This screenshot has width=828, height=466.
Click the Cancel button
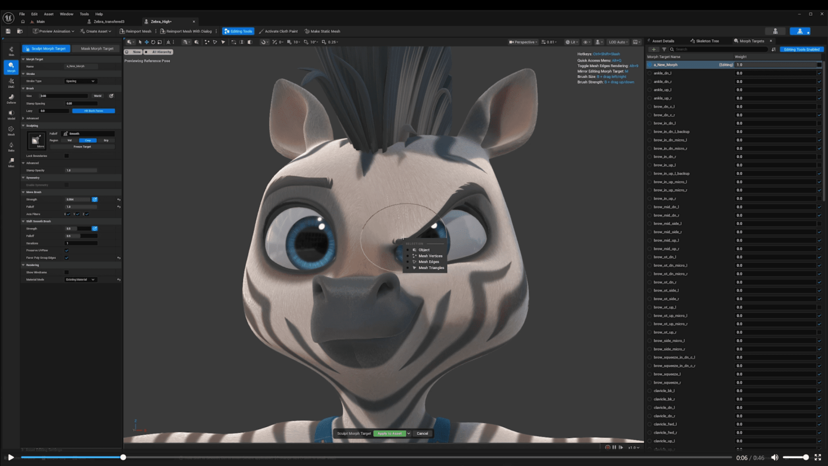pyautogui.click(x=423, y=434)
